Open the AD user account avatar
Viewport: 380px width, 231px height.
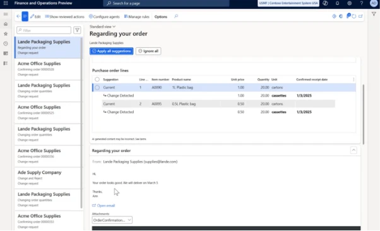[374, 3]
